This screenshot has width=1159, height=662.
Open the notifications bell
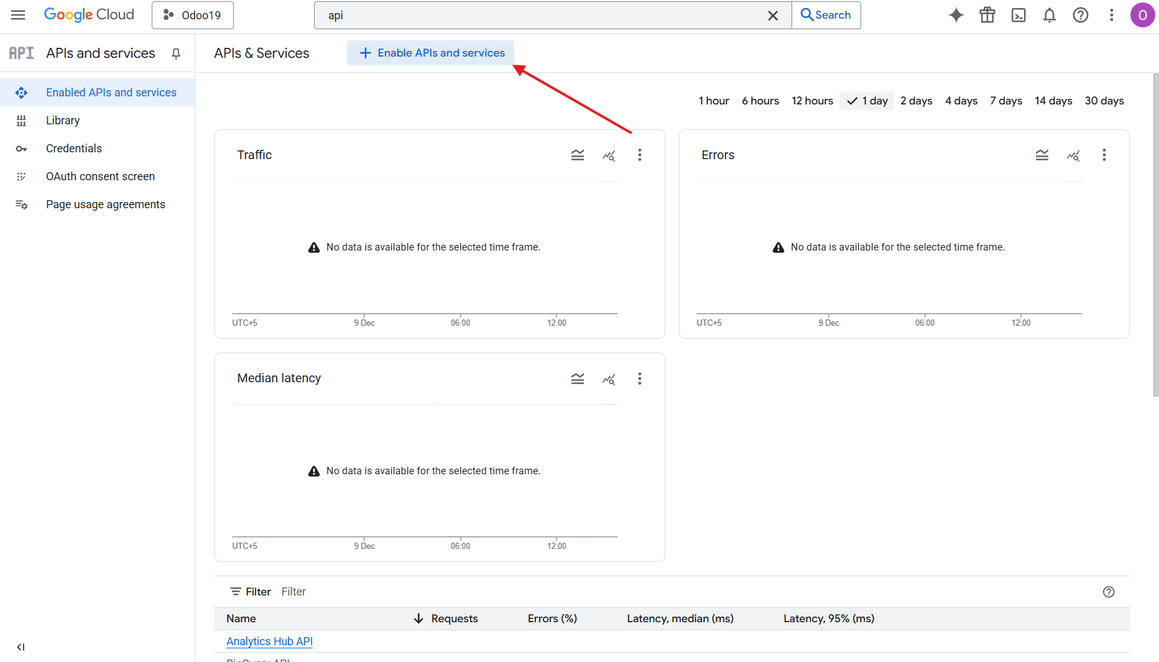click(x=1050, y=15)
